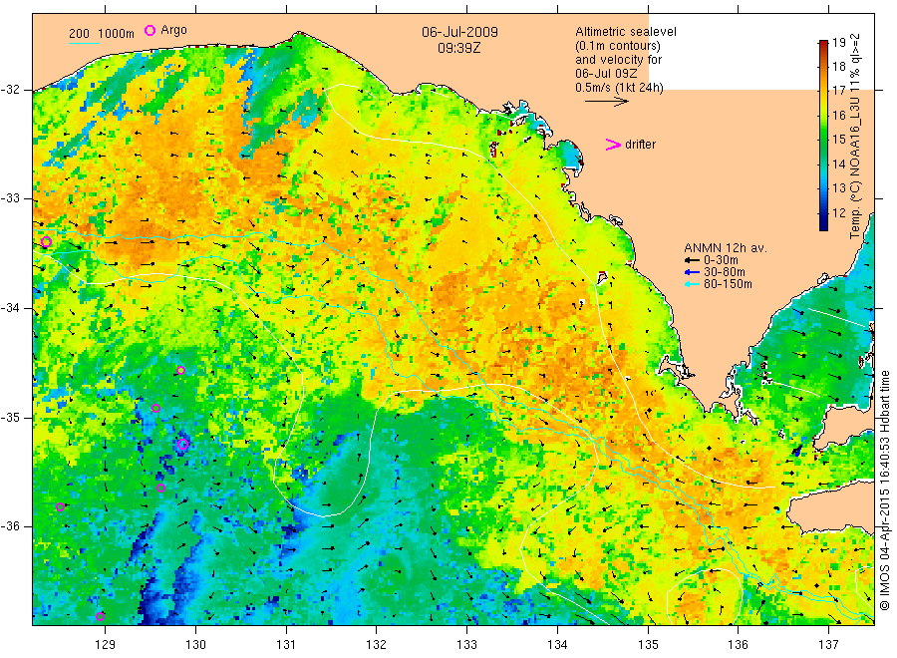897x658 pixels.
Task: Click the 'Argo' legend text
Action: pyautogui.click(x=173, y=30)
